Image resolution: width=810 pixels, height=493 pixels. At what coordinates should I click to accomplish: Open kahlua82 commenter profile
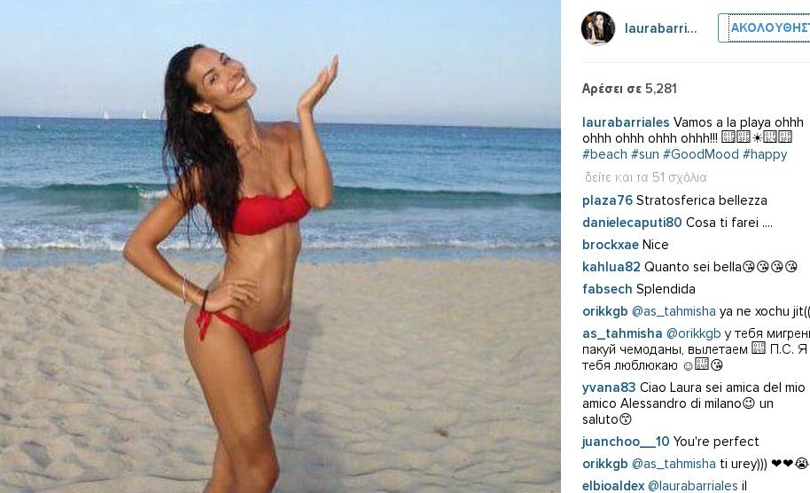[x=611, y=267]
